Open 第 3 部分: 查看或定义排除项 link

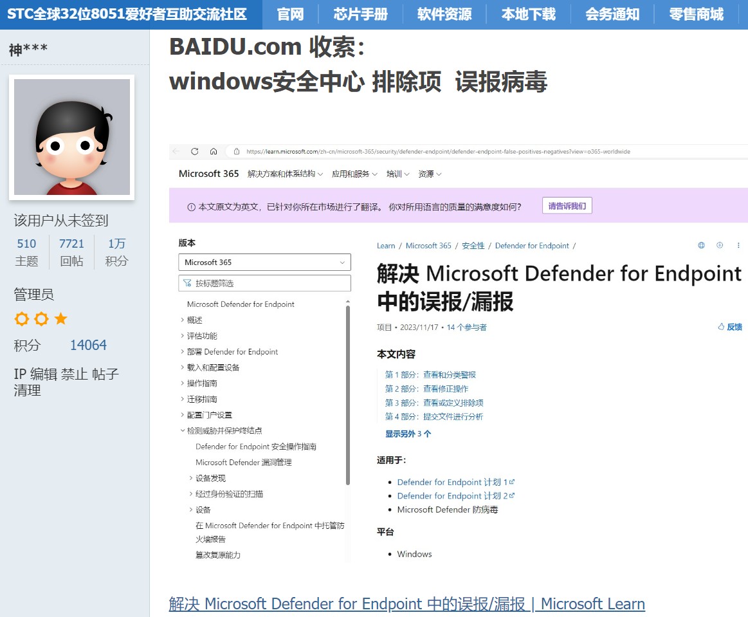434,403
